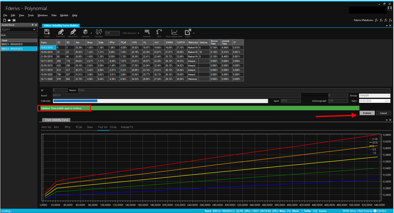Click the user profile icon
The width and height of the screenshot is (394, 213).
(x=389, y=9)
